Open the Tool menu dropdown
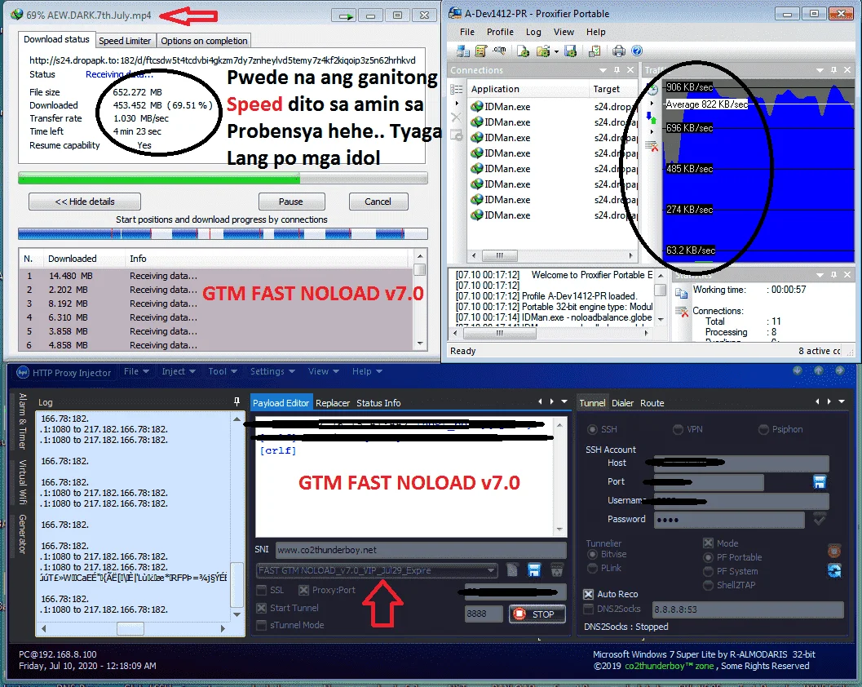 (222, 371)
